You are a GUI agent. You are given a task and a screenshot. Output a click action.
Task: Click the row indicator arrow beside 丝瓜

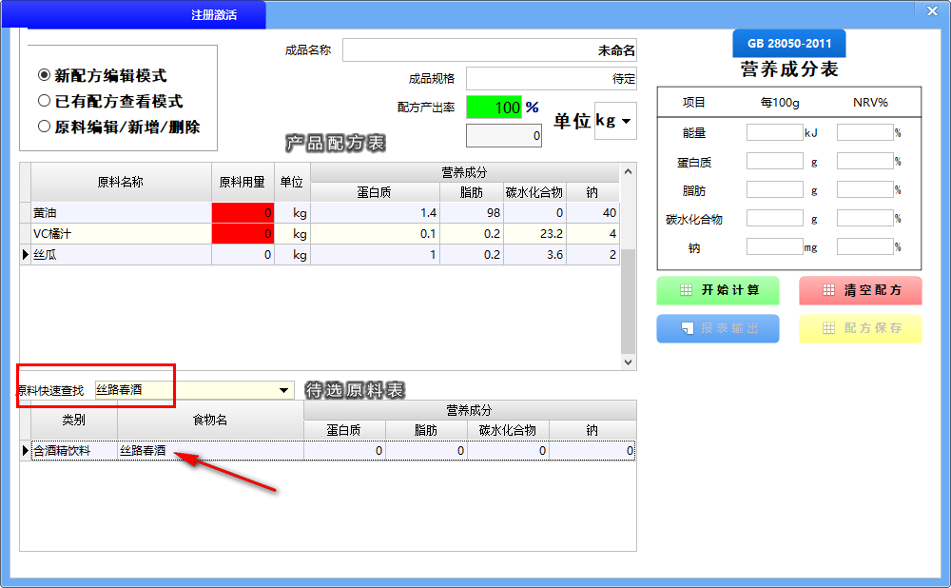click(x=26, y=255)
